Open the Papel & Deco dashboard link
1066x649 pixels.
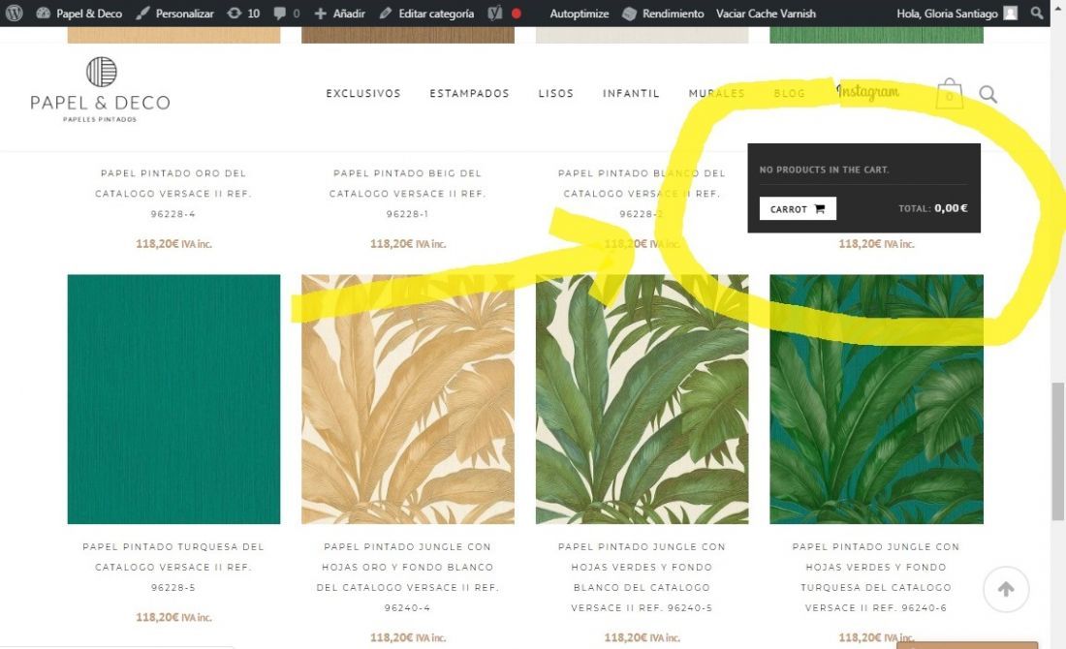point(78,13)
